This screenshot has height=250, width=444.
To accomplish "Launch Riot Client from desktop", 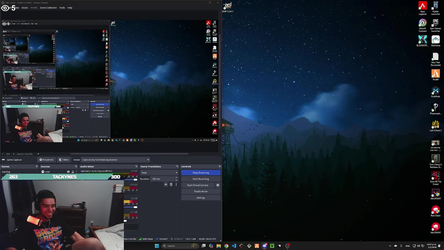I will [x=436, y=211].
